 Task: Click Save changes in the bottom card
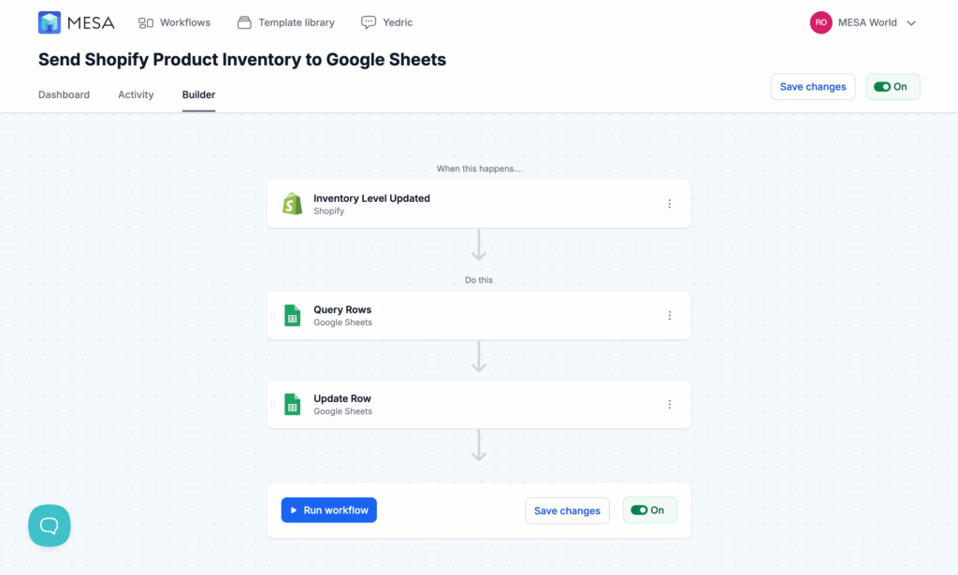point(567,510)
